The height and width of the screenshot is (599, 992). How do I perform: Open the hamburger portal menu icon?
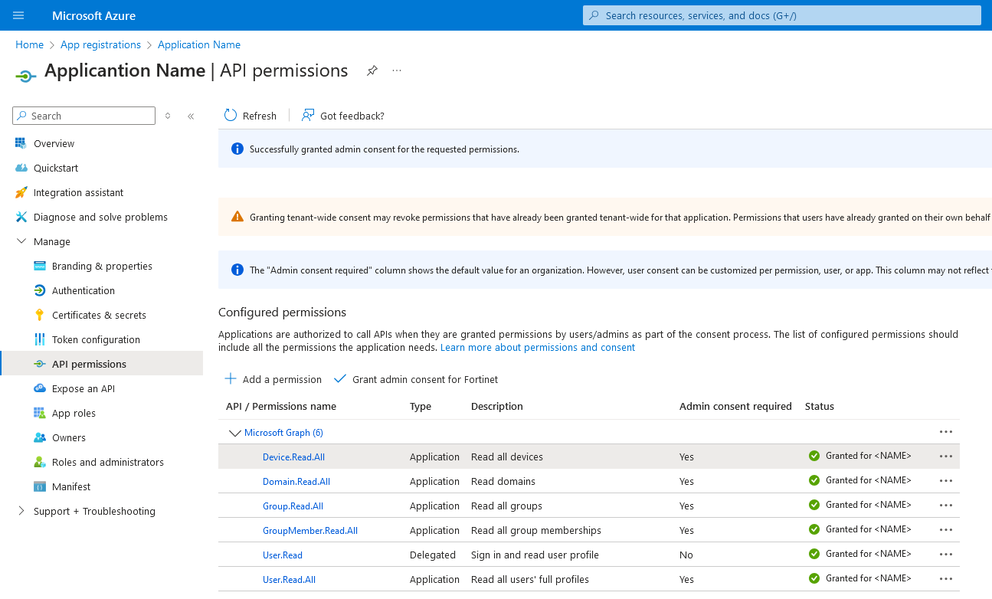point(18,15)
